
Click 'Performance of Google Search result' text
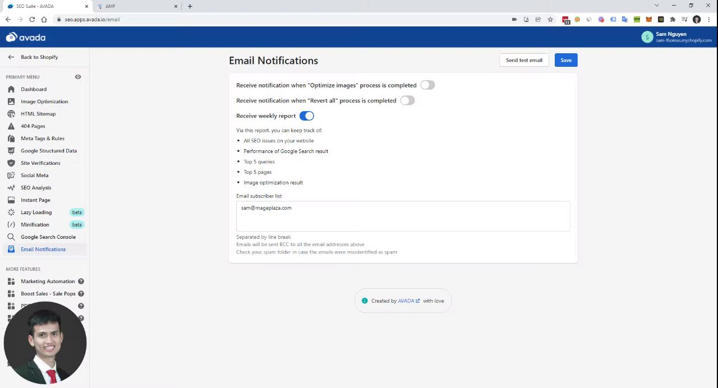pos(286,151)
